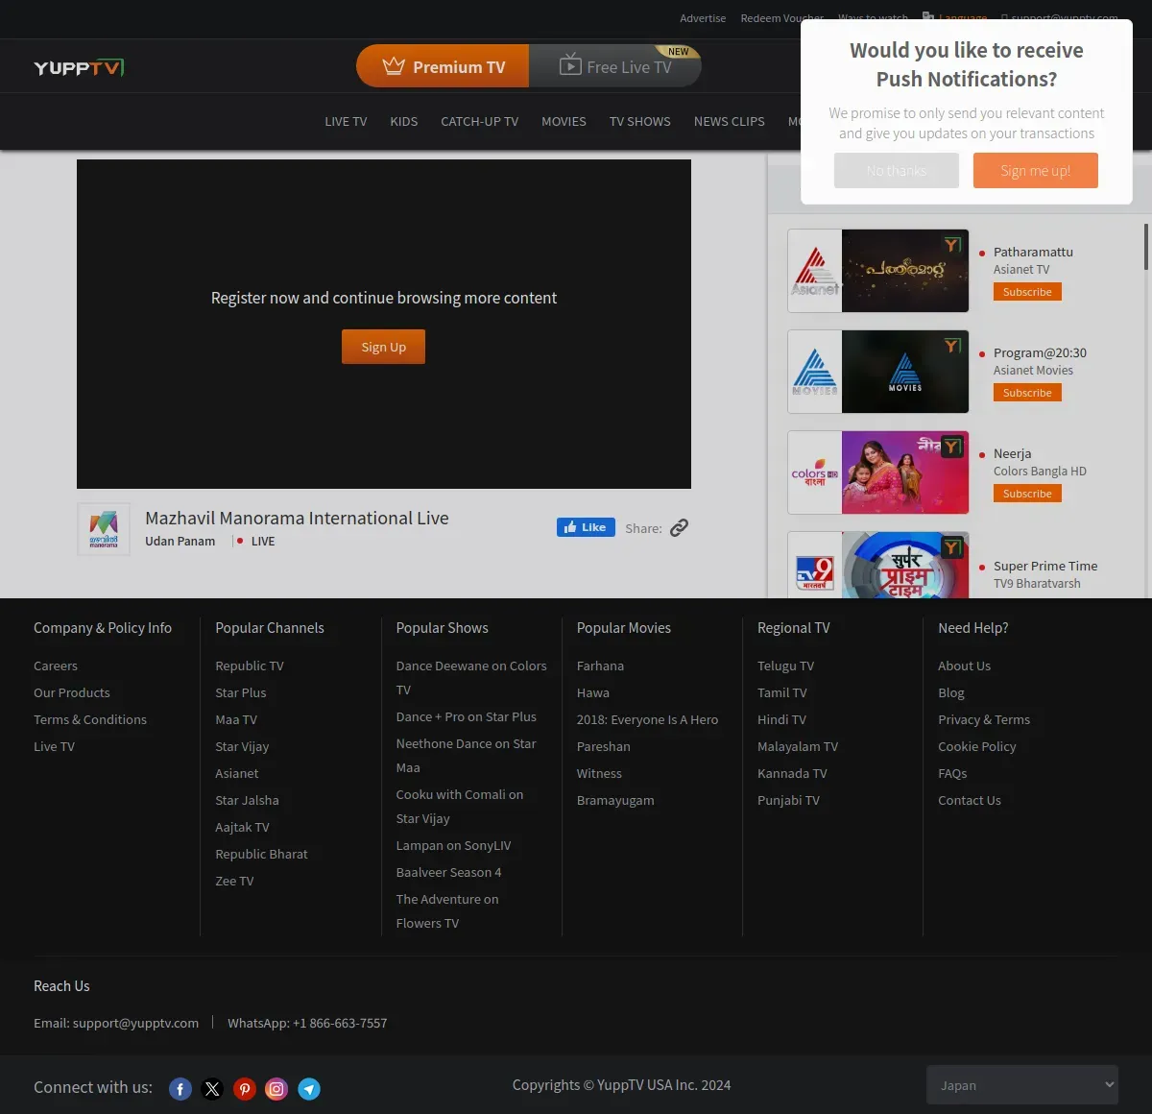Open the Careers link

tap(56, 666)
